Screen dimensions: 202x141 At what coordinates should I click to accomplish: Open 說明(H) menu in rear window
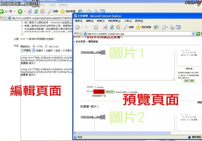pyautogui.click(x=63, y=5)
